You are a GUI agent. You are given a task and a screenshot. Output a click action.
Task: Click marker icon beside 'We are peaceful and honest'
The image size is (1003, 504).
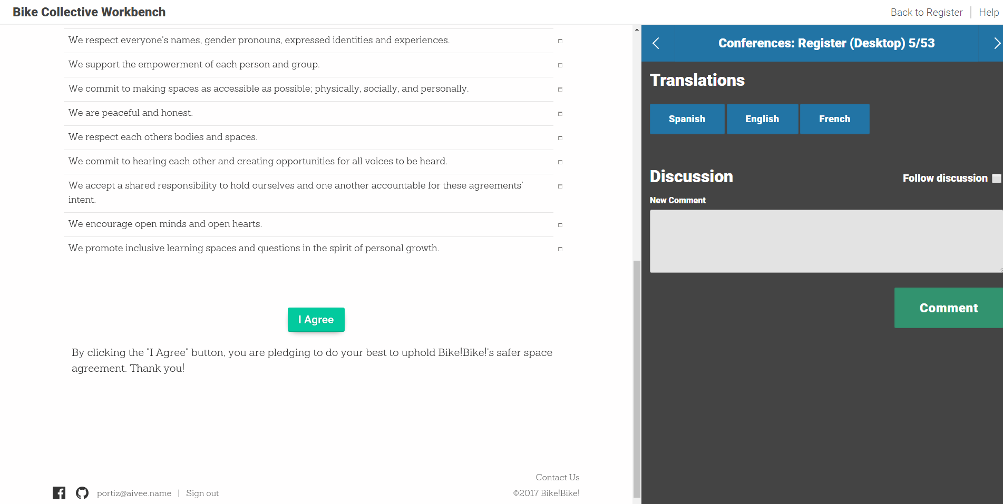point(560,114)
